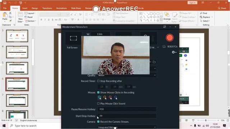Click Paste icon in PowerPoint ribbon
This screenshot has height=129, width=230.
tap(5, 15)
